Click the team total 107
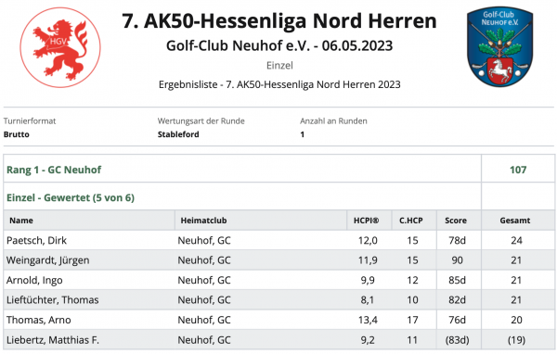 [x=518, y=170]
